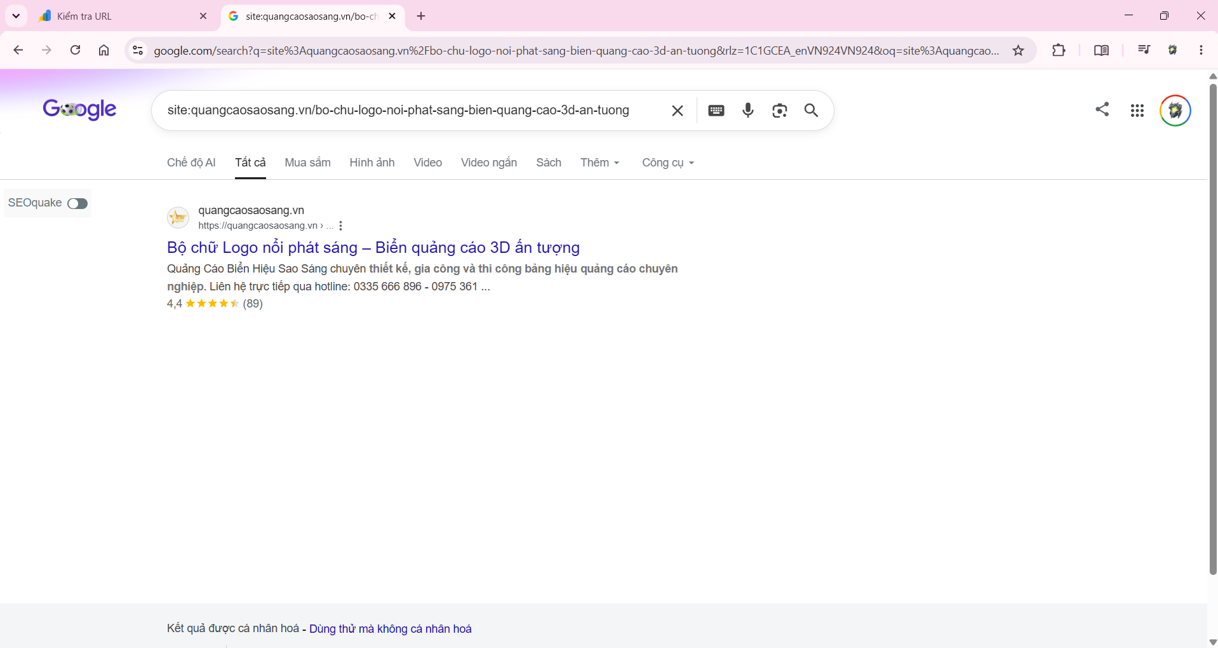Open the Video ngắn tab

(489, 163)
